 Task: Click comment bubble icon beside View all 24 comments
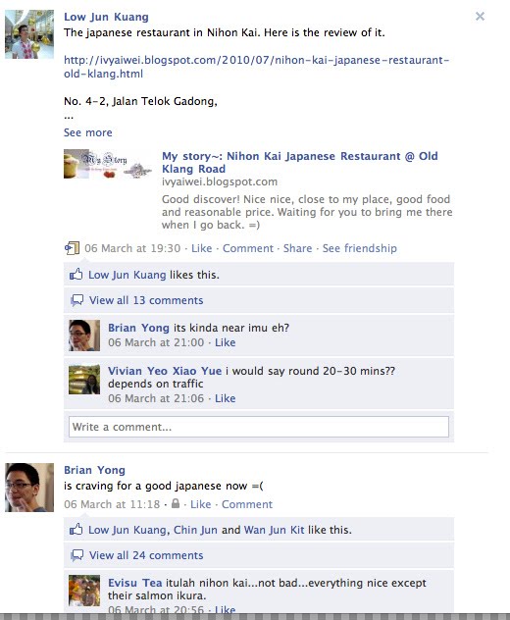[x=76, y=555]
